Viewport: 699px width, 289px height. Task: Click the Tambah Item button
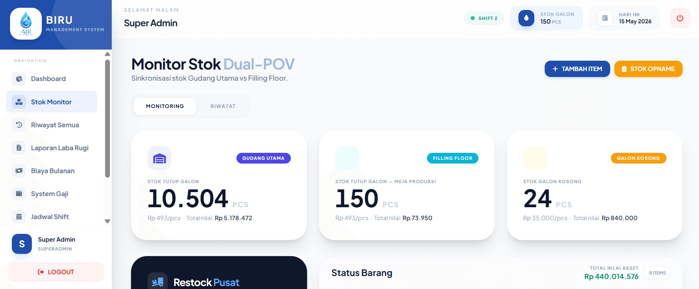pyautogui.click(x=577, y=69)
